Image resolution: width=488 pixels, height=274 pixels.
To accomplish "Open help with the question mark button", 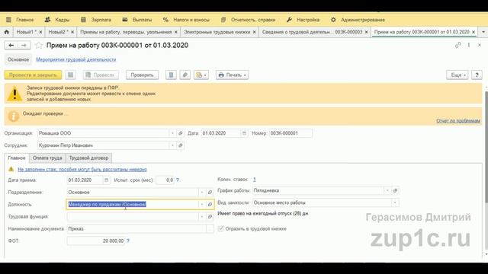I will click(477, 75).
